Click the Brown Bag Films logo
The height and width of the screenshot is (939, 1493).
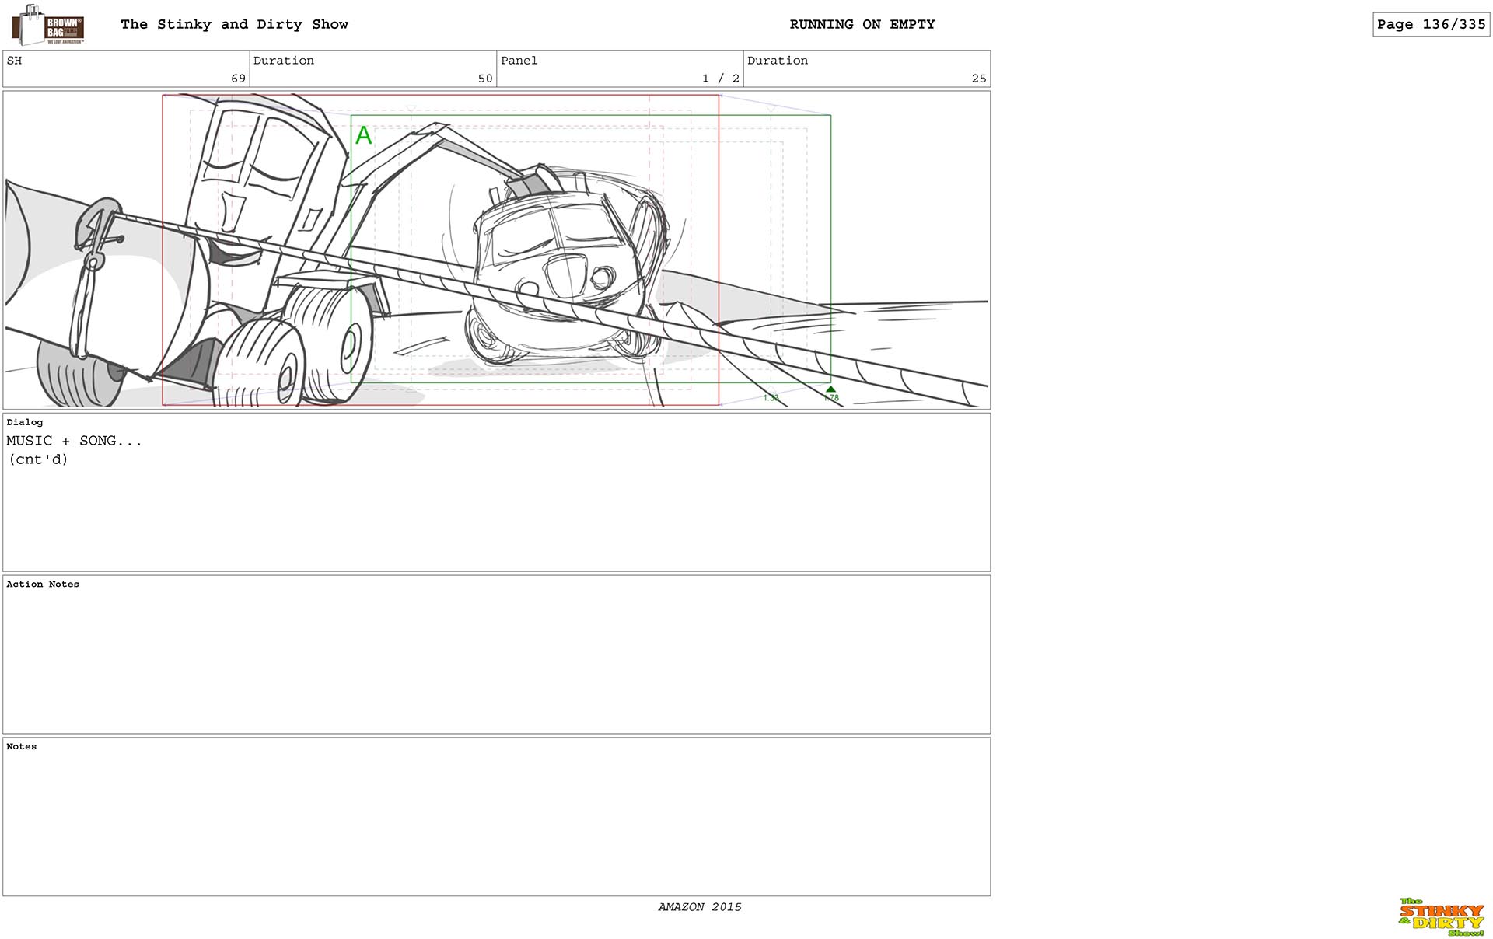[48, 25]
